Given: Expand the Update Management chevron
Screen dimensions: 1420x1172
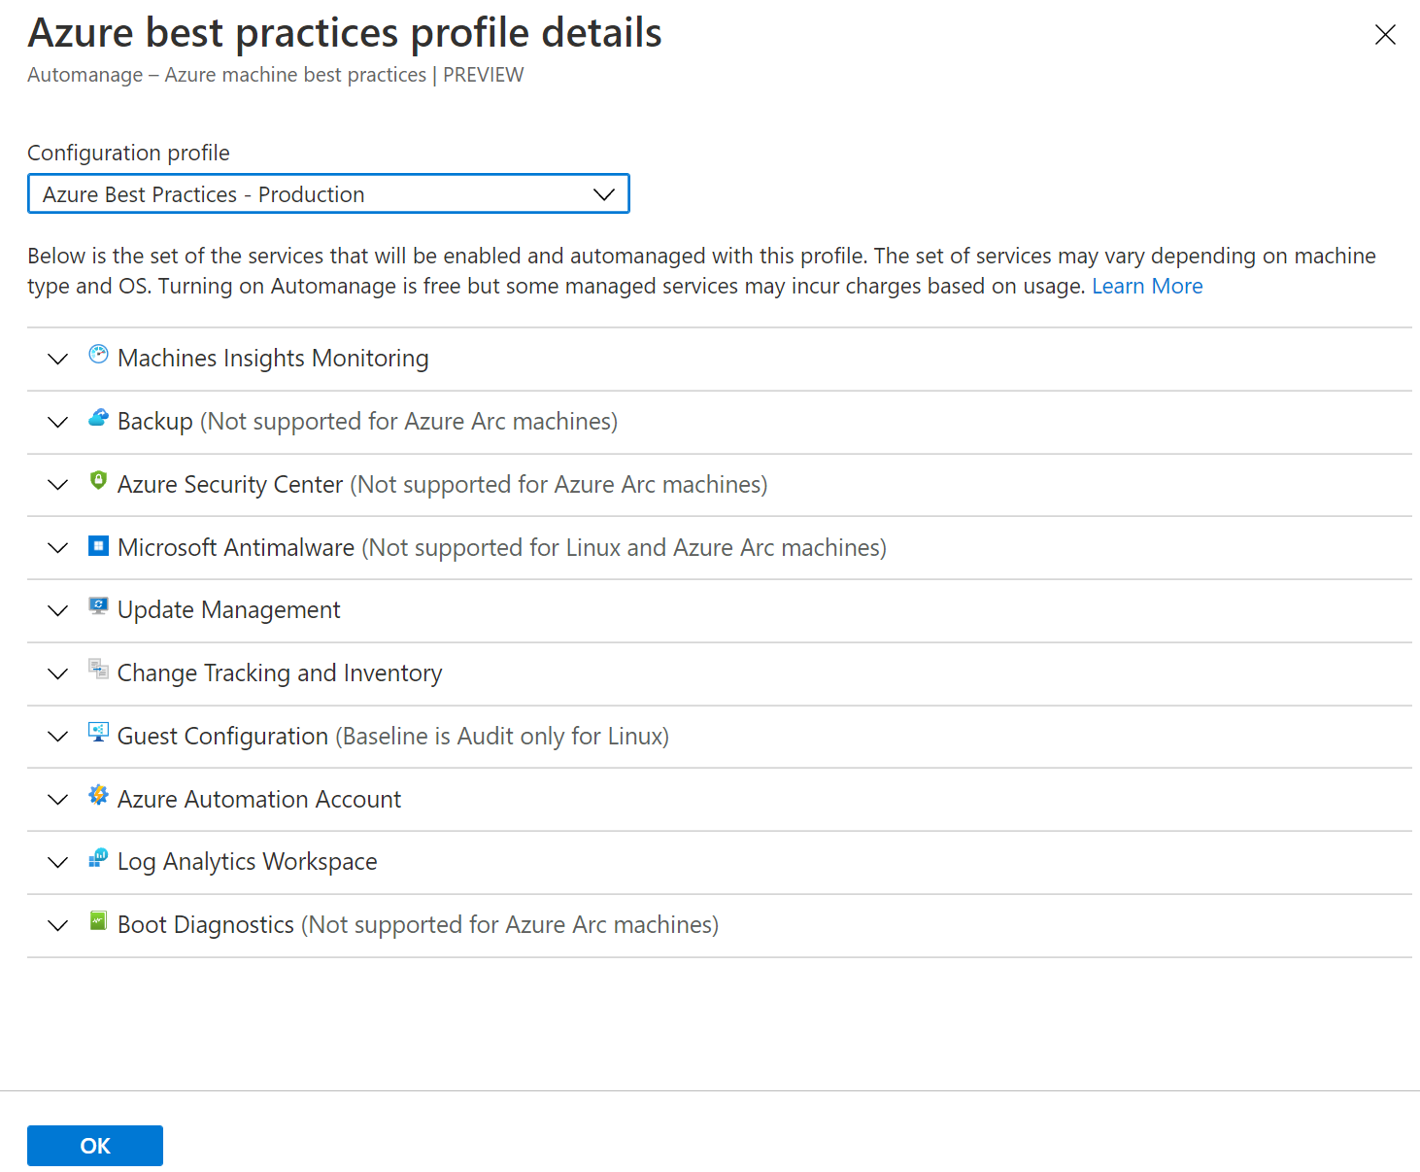Looking at the screenshot, I should coord(58,610).
